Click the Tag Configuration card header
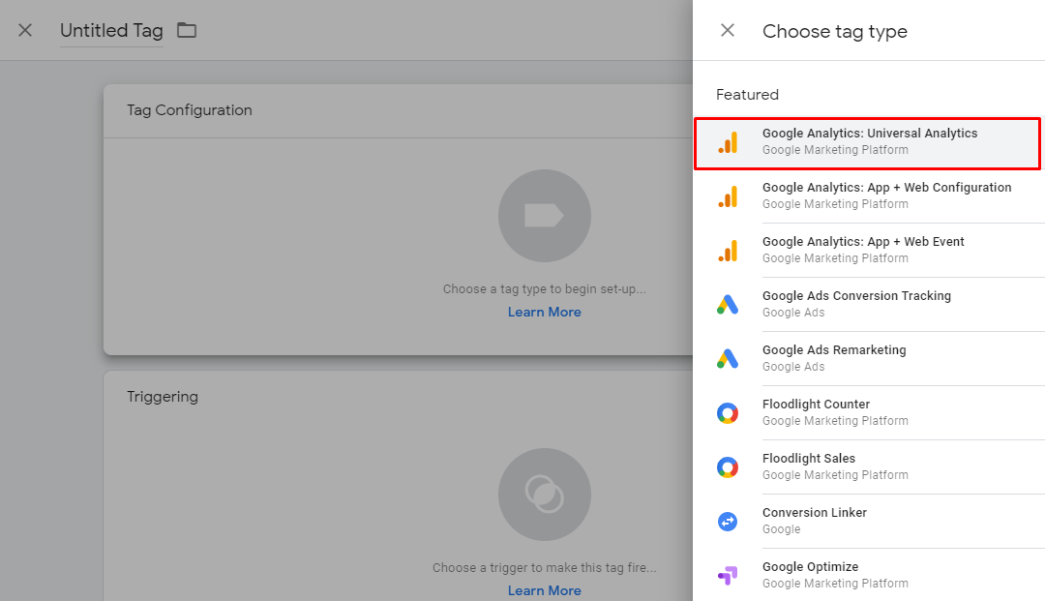 click(x=190, y=109)
